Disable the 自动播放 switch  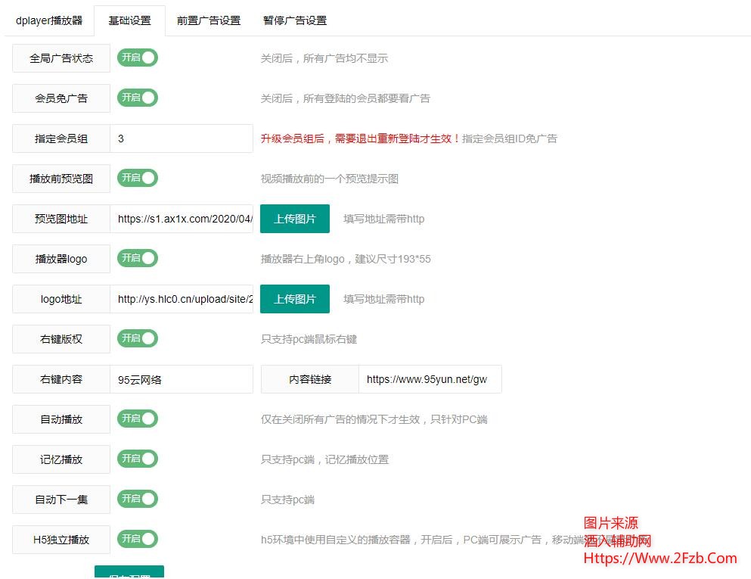point(138,419)
